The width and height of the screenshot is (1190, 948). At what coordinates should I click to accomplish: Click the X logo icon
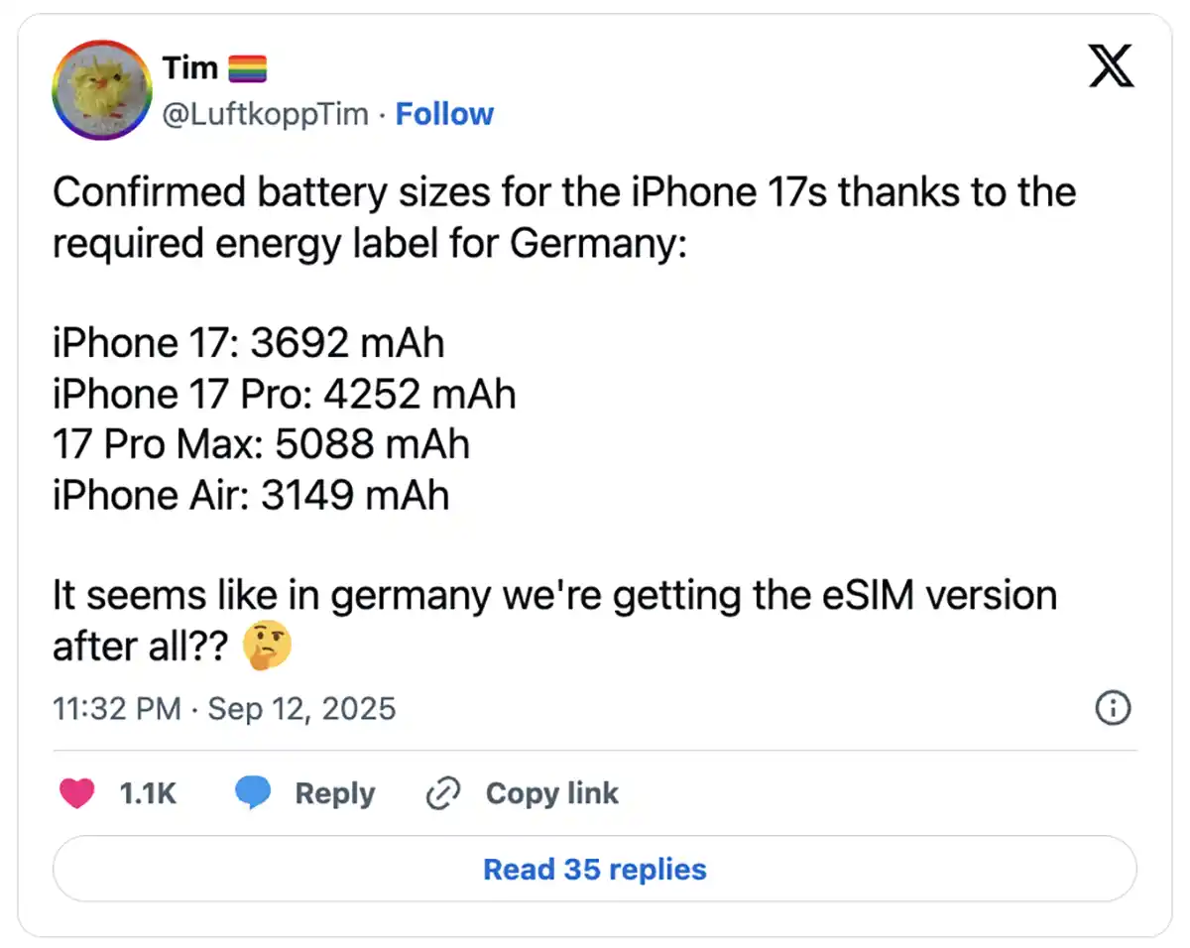pos(1112,66)
